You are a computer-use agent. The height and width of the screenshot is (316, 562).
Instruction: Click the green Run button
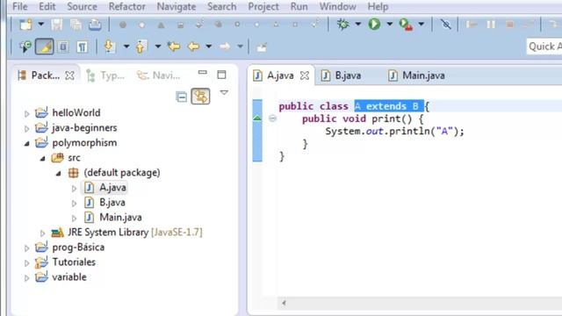point(374,24)
